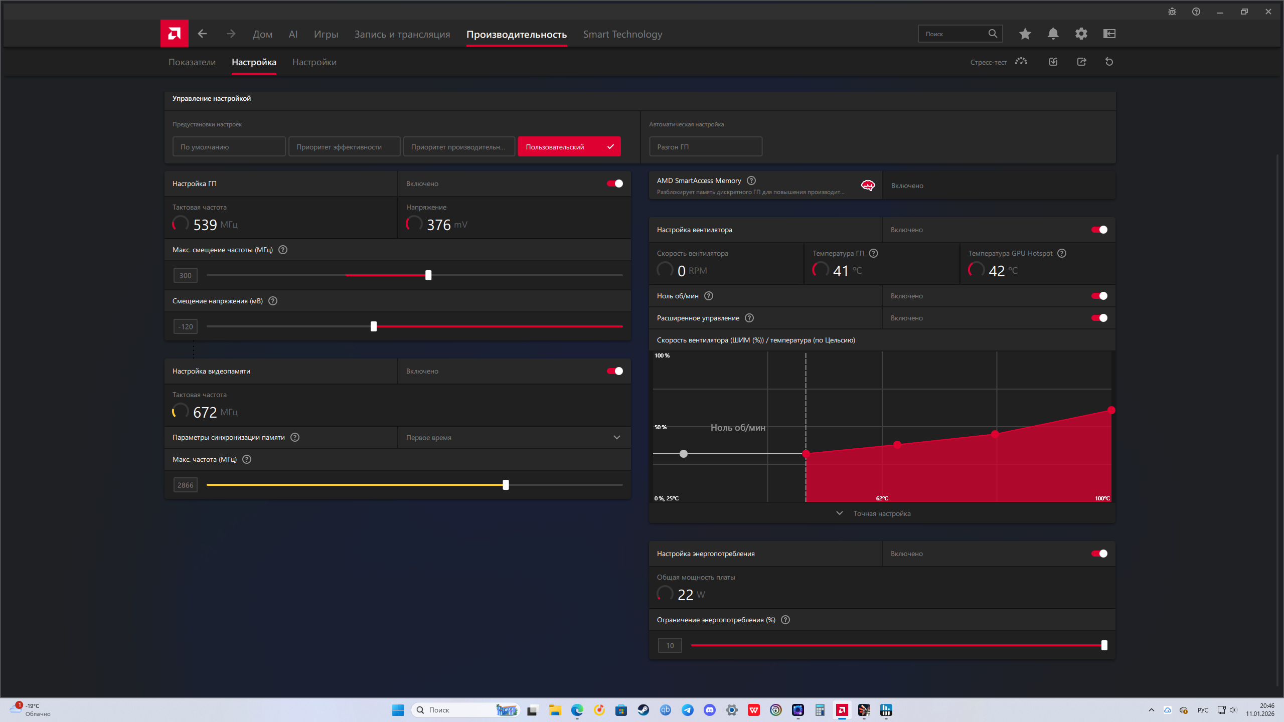Switch to Показатели tab
Viewport: 1284px width, 722px height.
click(192, 62)
